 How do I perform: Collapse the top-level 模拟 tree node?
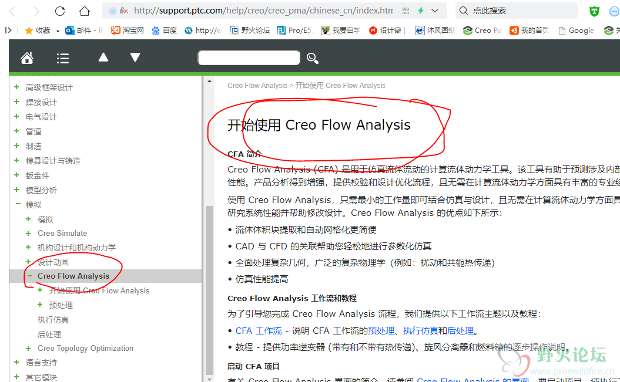coord(18,204)
